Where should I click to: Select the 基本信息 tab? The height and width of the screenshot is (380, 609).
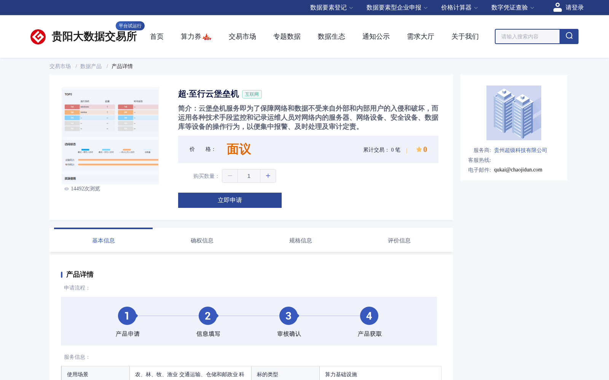(x=103, y=241)
